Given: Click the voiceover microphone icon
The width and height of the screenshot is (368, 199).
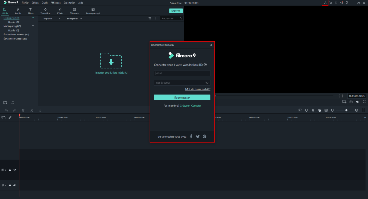Looking at the screenshot, I should (313, 110).
